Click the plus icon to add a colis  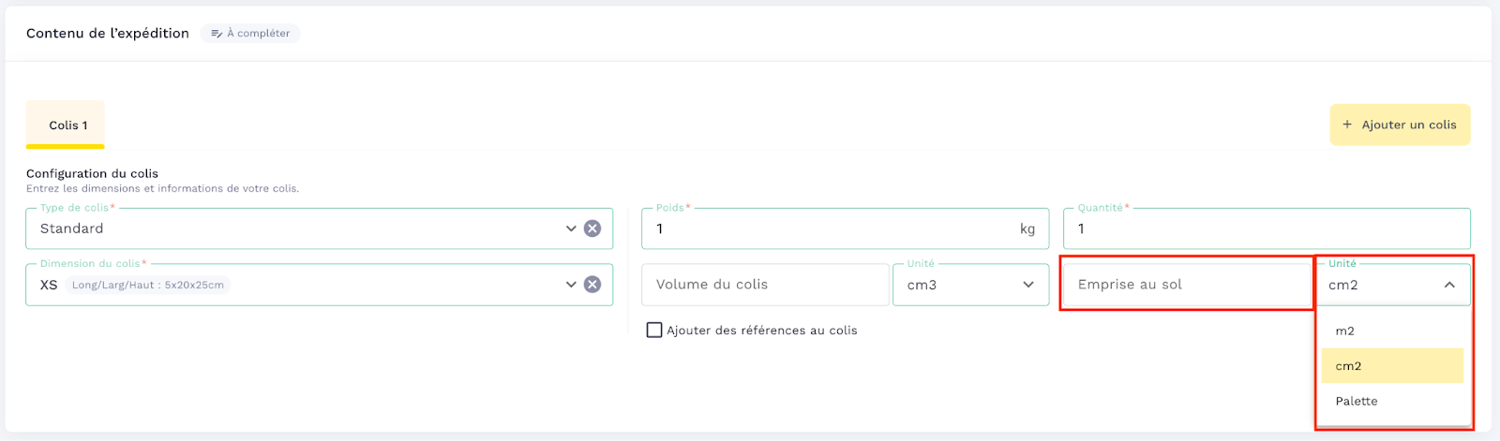click(x=1347, y=125)
